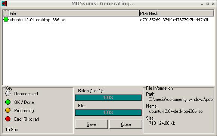Click green status dot beside ubuntu-12.04-desktop-i386.iso row
The width and height of the screenshot is (217, 136).
[6, 19]
